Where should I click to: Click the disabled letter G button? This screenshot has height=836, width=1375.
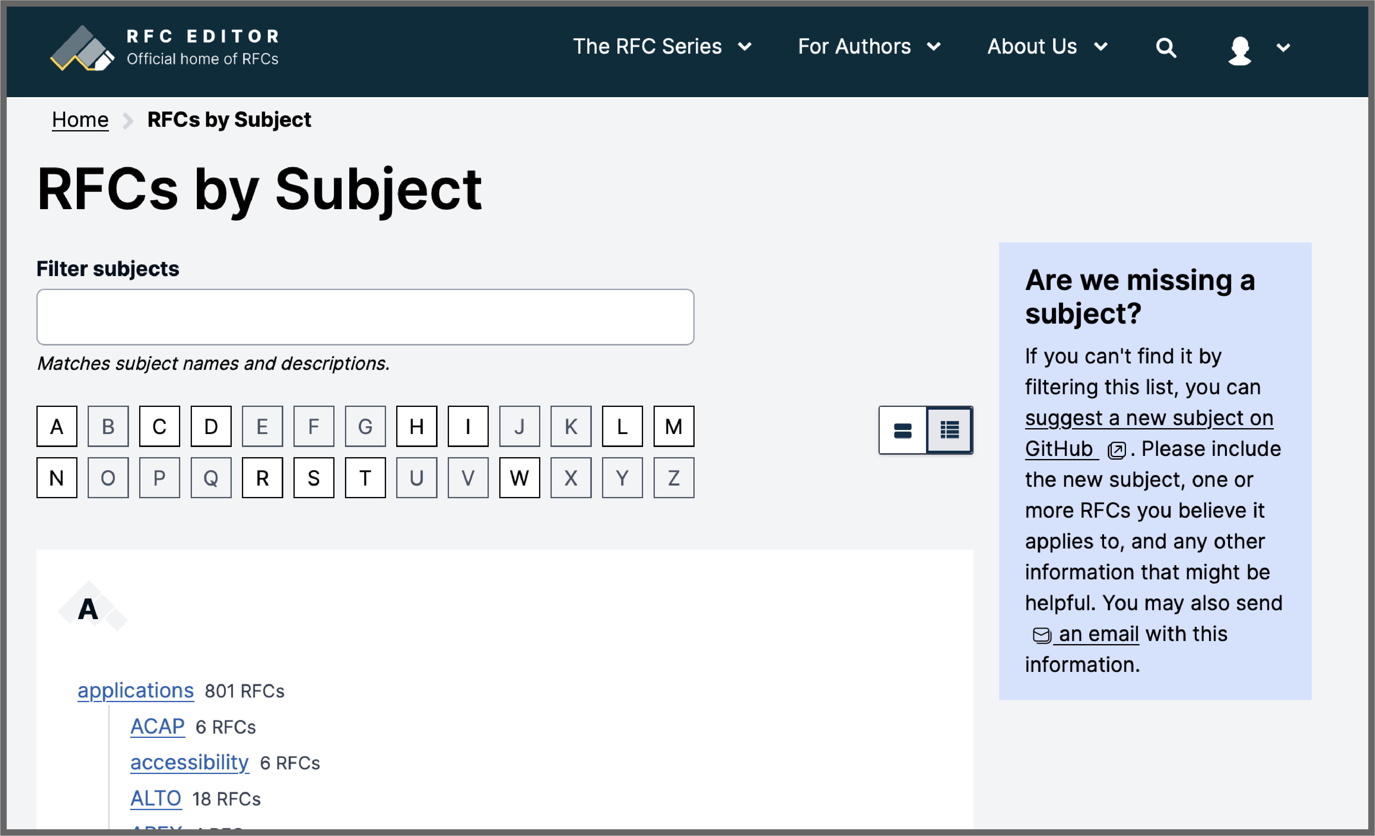[366, 426]
